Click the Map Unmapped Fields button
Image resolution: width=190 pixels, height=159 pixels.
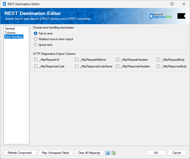pos(56,153)
